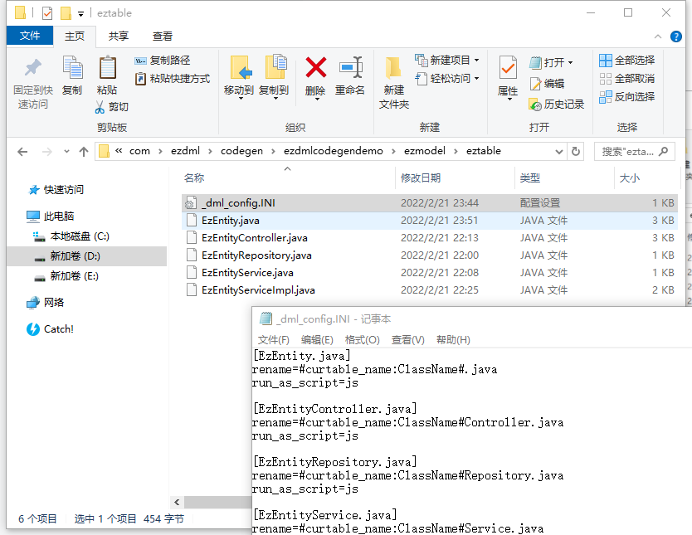Image resolution: width=692 pixels, height=535 pixels.
Task: Open the File ribbon tab
Action: point(30,36)
